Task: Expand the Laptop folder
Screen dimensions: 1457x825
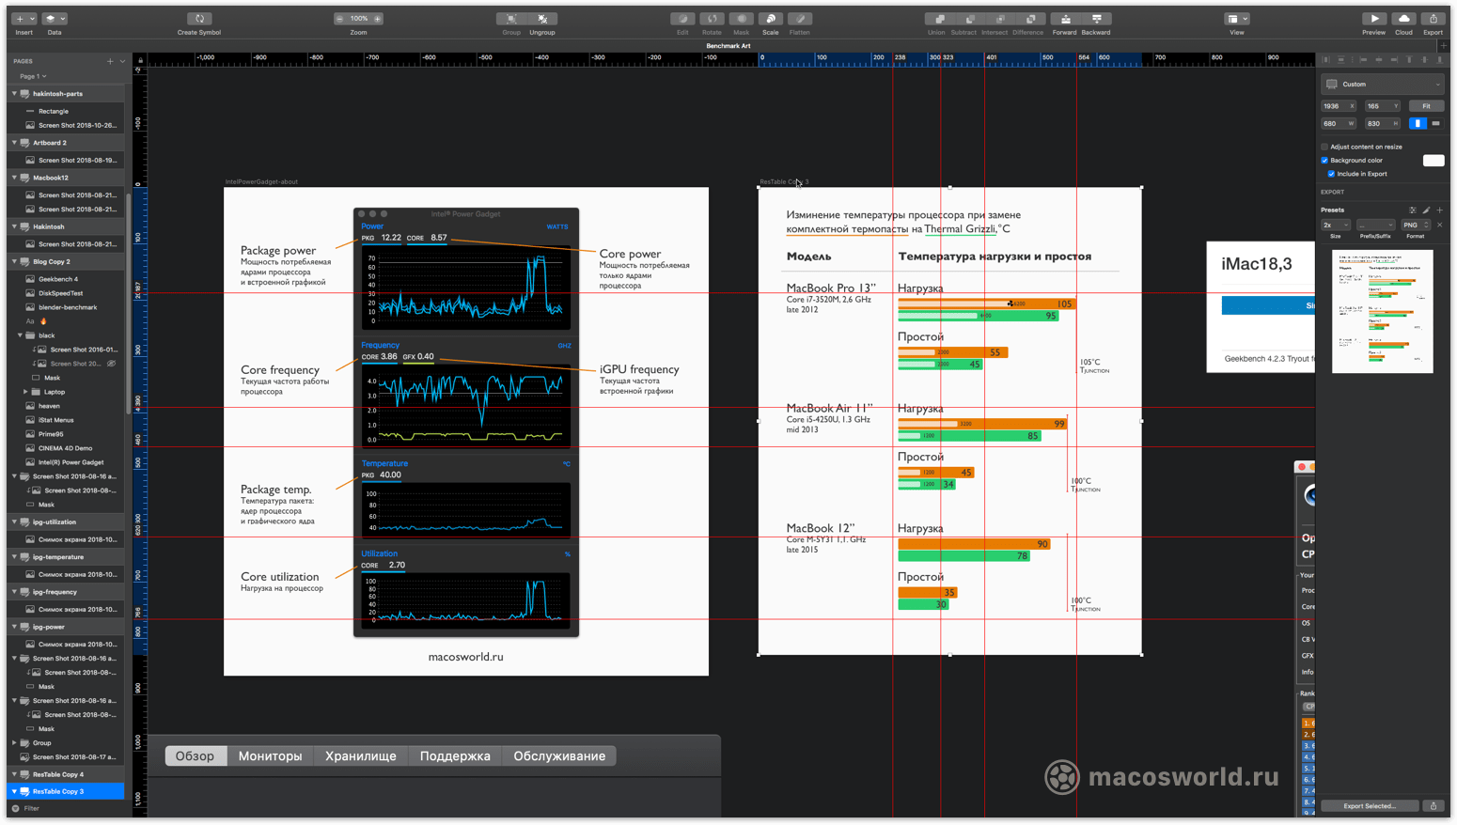Action: [25, 392]
